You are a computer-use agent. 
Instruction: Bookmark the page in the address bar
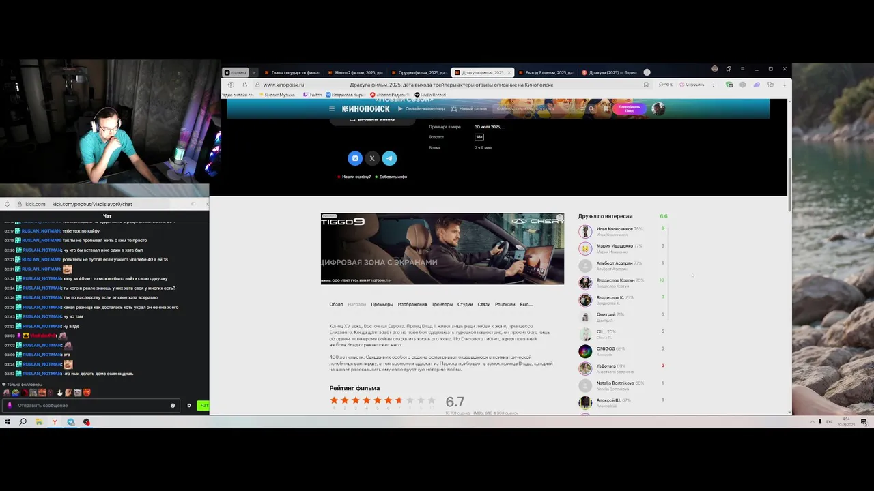(x=646, y=85)
